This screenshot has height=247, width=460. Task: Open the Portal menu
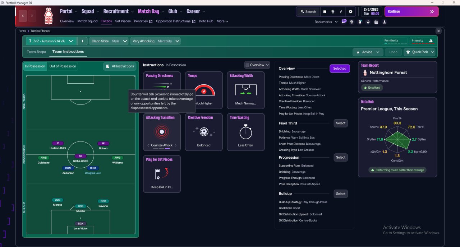[x=69, y=11]
